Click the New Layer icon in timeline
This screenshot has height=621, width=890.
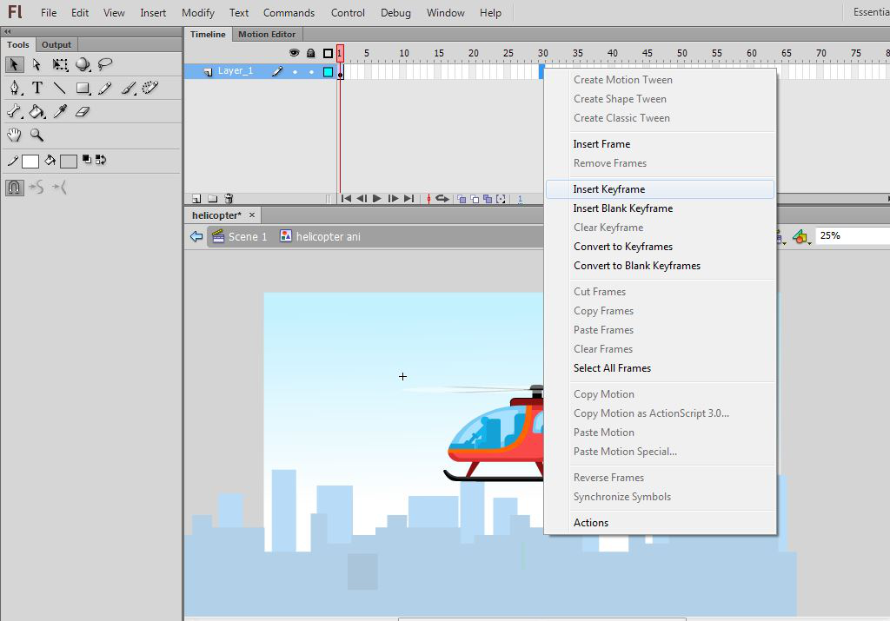click(196, 199)
